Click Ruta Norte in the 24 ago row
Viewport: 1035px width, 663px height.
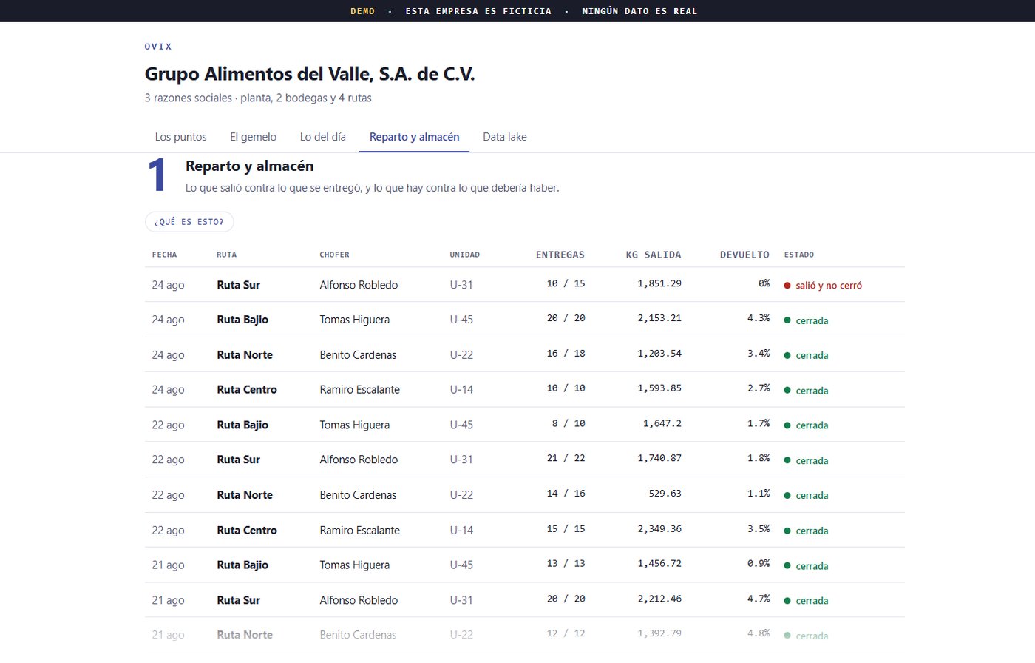(245, 355)
